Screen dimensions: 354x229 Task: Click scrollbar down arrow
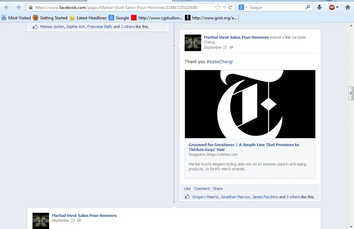coord(351,226)
